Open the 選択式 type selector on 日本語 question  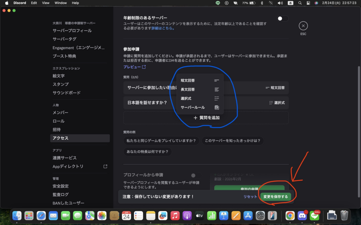(x=277, y=103)
